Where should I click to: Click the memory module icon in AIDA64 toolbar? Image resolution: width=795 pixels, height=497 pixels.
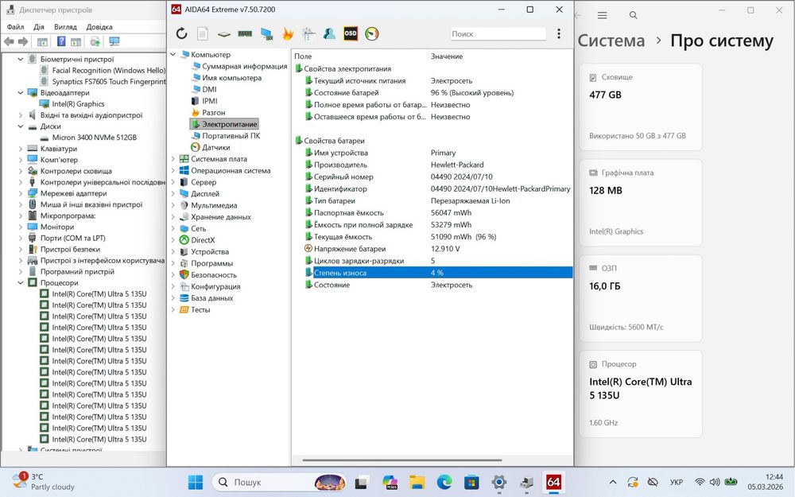coord(245,34)
